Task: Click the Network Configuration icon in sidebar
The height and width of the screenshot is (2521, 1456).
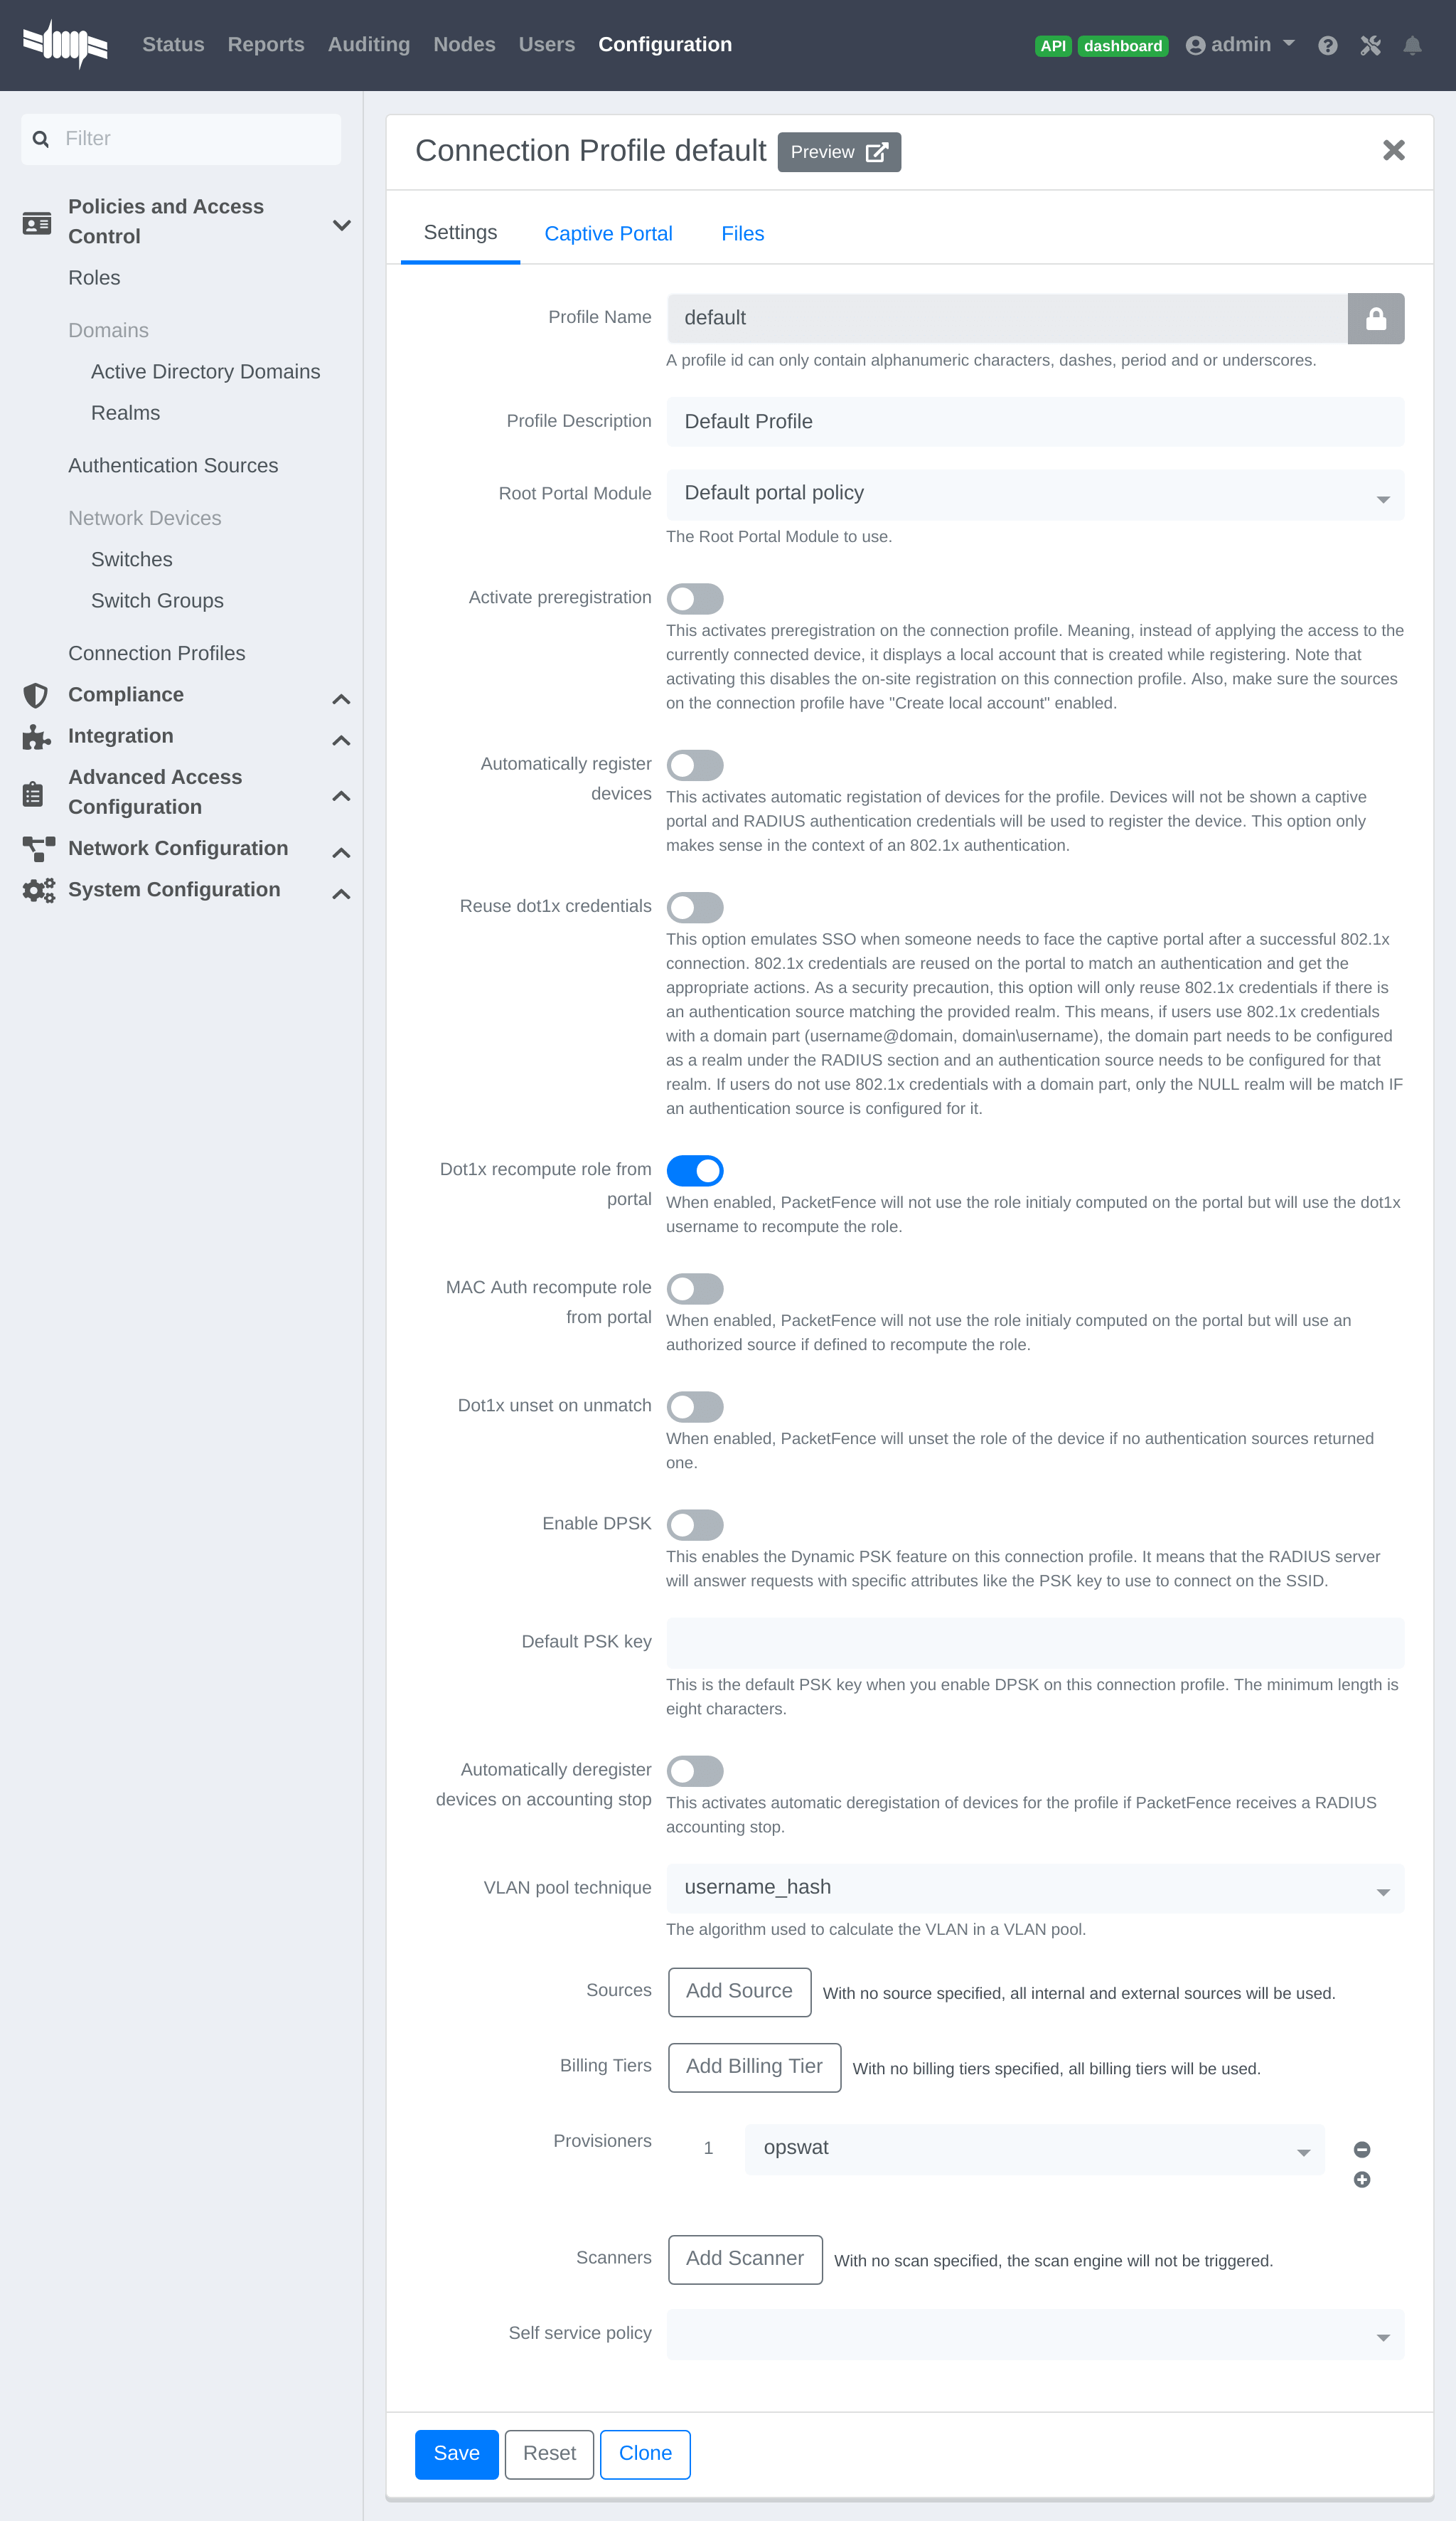Action: tap(38, 848)
